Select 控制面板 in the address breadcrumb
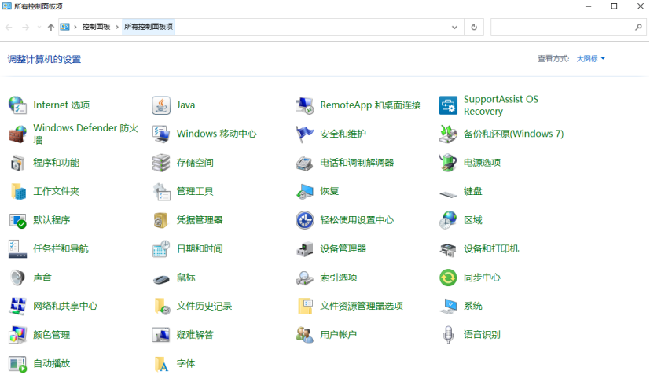Viewport: 661px width, 386px height. pos(96,27)
